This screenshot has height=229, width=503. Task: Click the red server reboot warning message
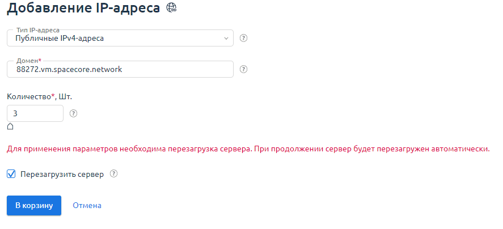tap(248, 149)
